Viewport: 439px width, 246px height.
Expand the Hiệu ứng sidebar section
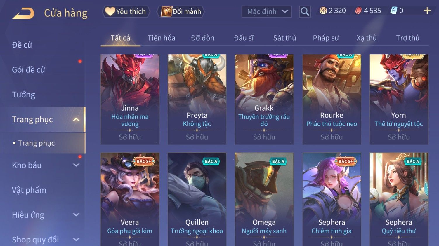coord(76,215)
